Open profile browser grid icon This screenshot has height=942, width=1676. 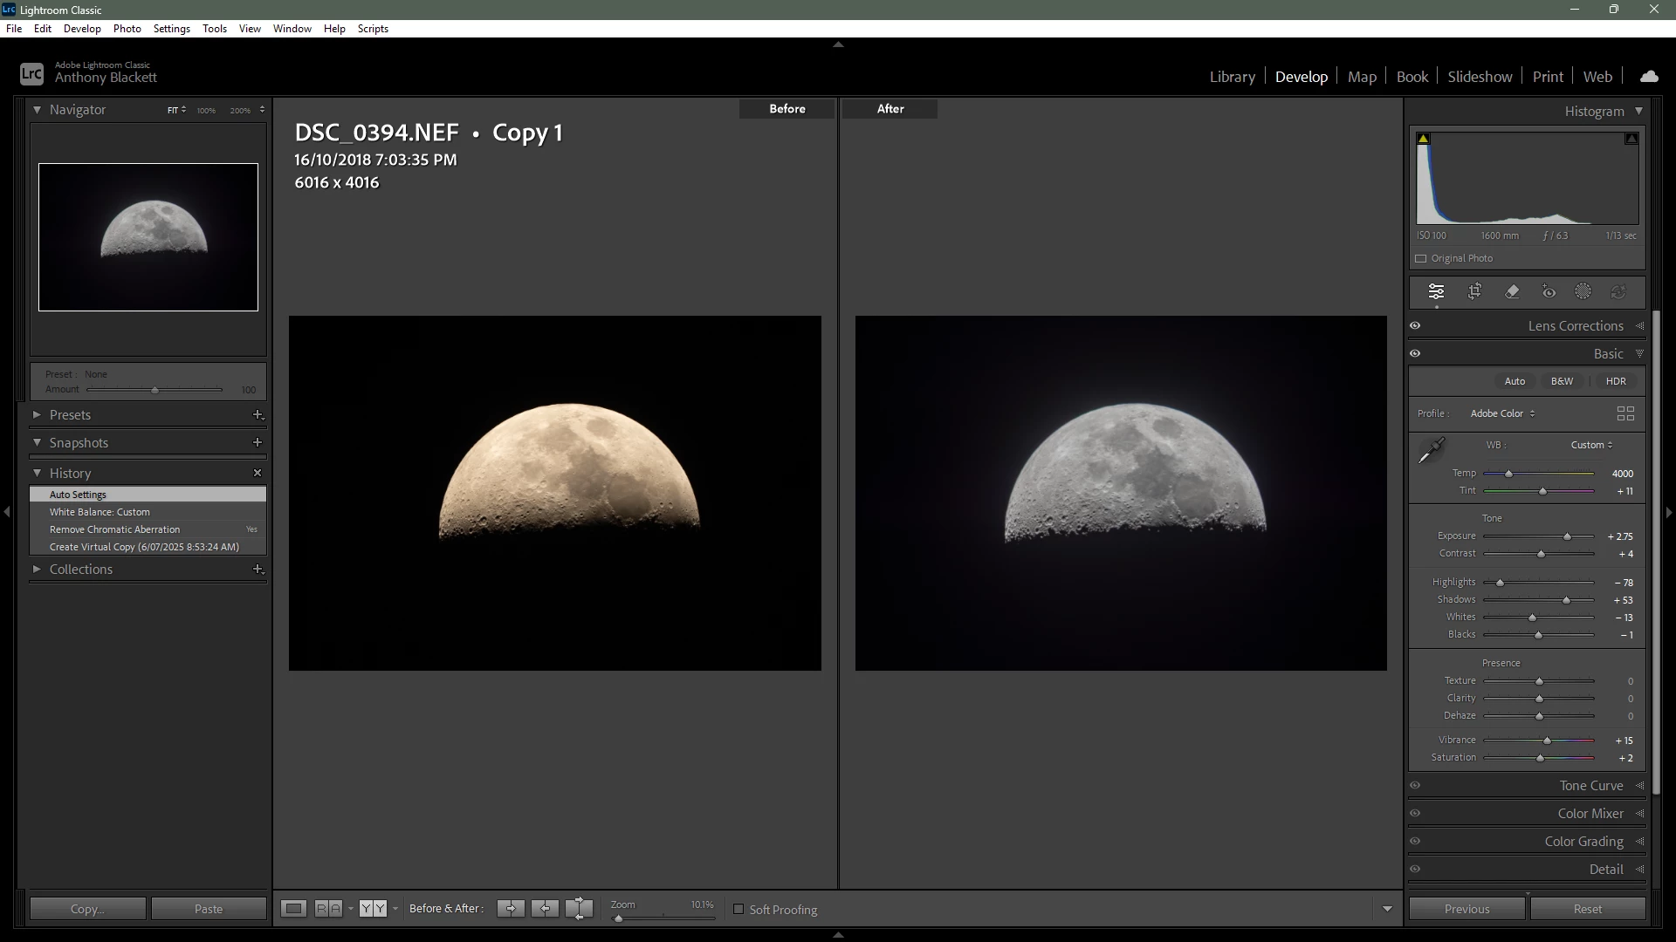tap(1624, 413)
